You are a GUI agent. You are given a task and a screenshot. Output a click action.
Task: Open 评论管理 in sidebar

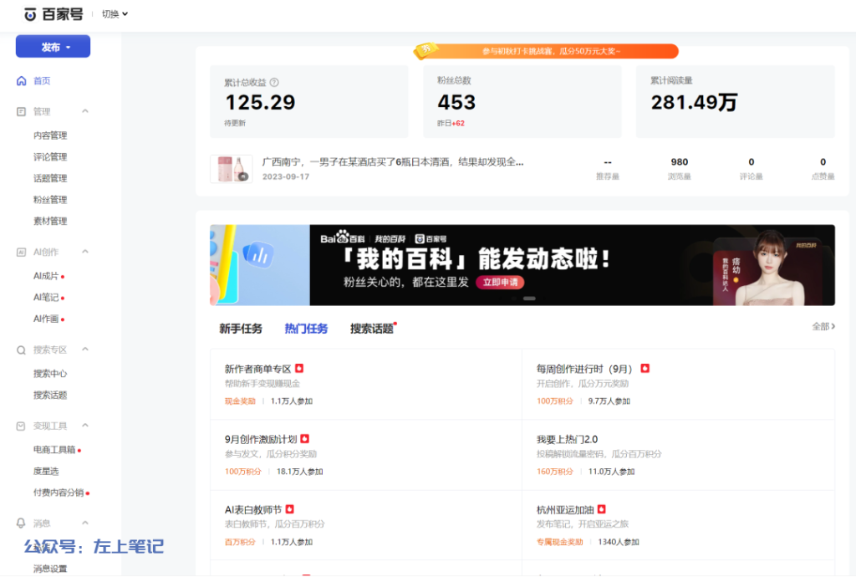coord(50,157)
